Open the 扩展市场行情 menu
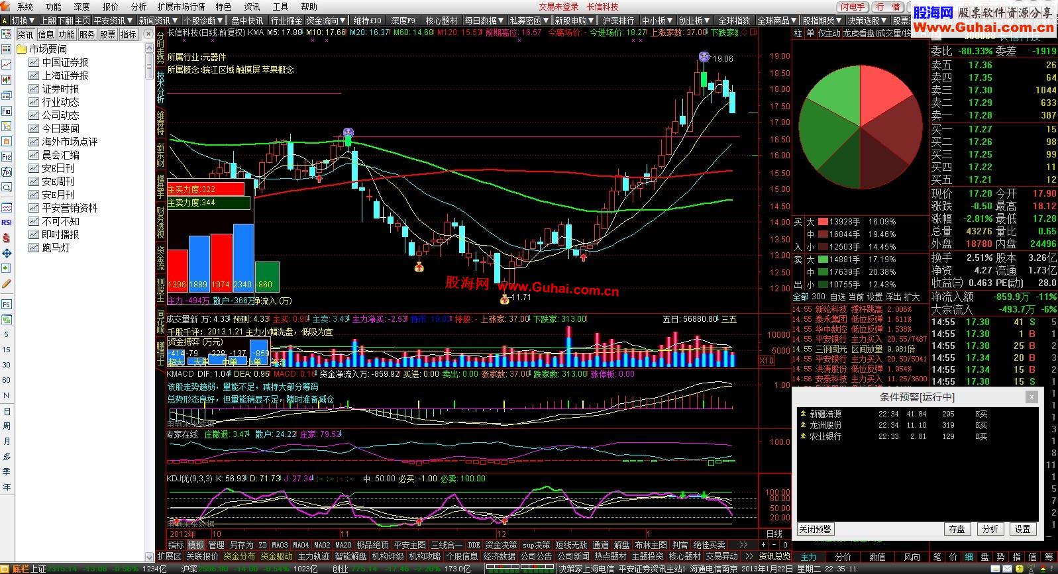Viewport: 1058px width, 574px height. pos(181,7)
